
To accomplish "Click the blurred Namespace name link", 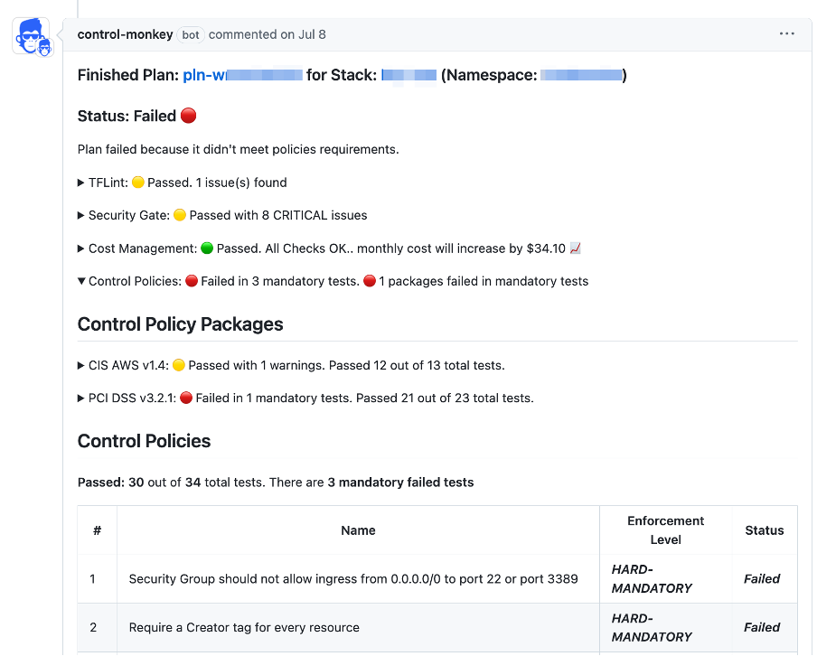I will [x=581, y=75].
